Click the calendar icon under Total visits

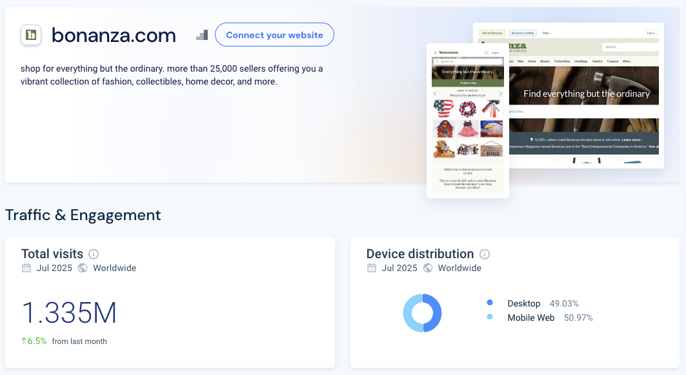[x=26, y=268]
